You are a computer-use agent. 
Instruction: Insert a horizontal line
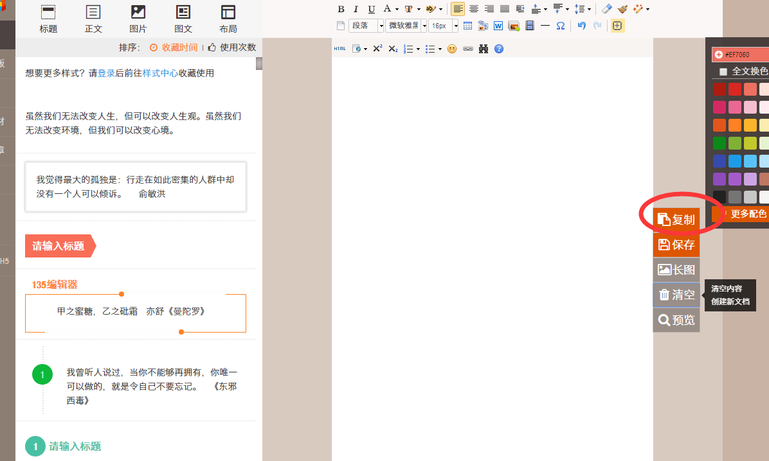point(545,26)
